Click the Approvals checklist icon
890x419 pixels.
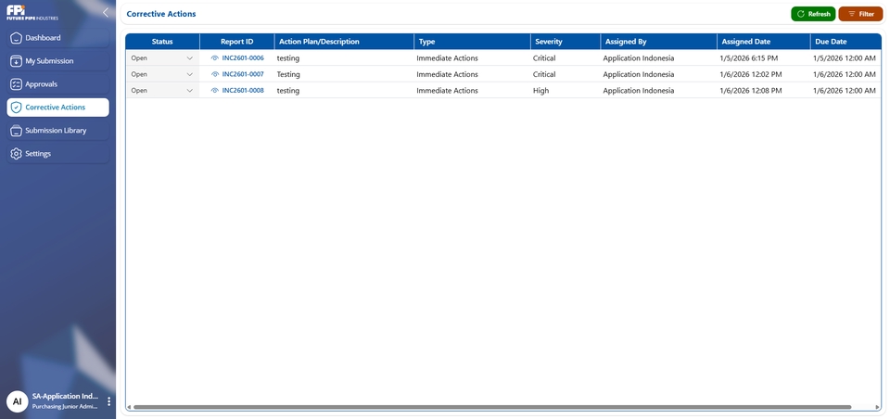[x=16, y=84]
